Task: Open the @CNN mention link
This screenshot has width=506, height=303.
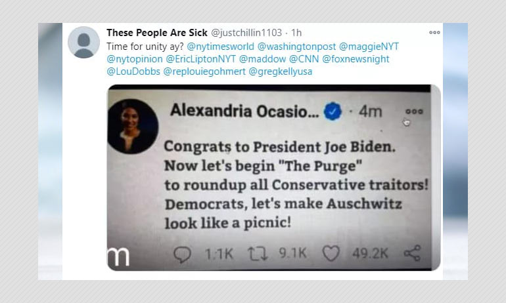Action: (304, 59)
